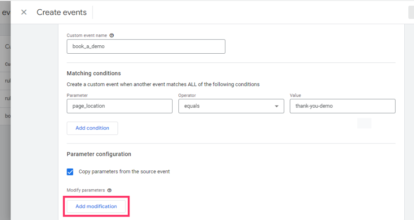Screen dimensions: 414x220
Task: Click the Parameter field containing page_location
Action: tap(119, 106)
